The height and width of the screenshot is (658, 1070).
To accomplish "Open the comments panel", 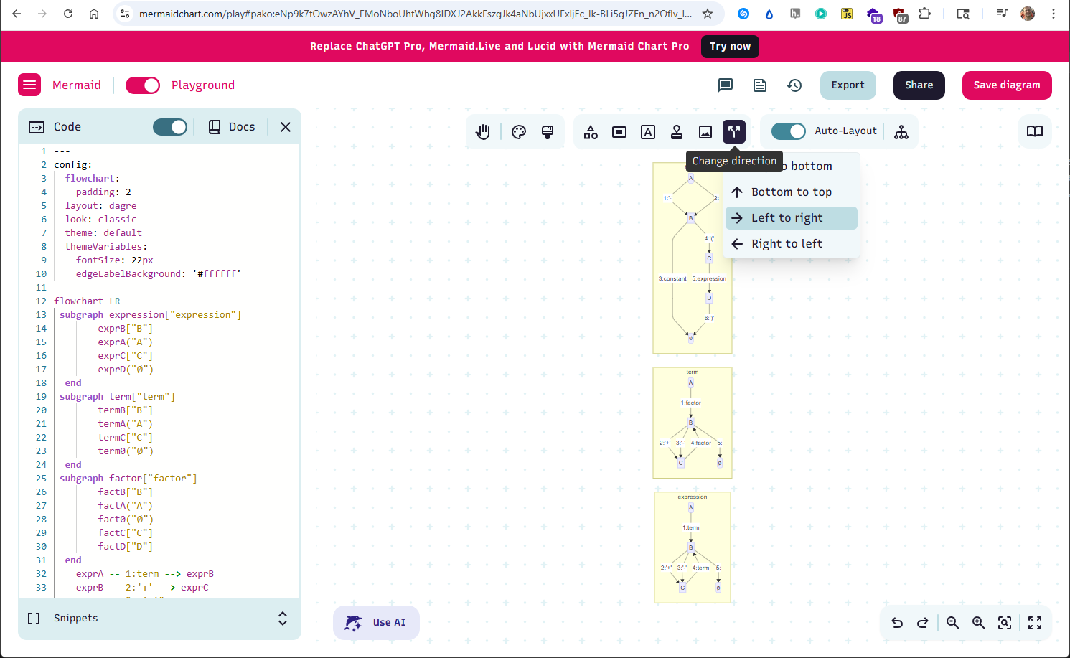I will click(x=725, y=85).
